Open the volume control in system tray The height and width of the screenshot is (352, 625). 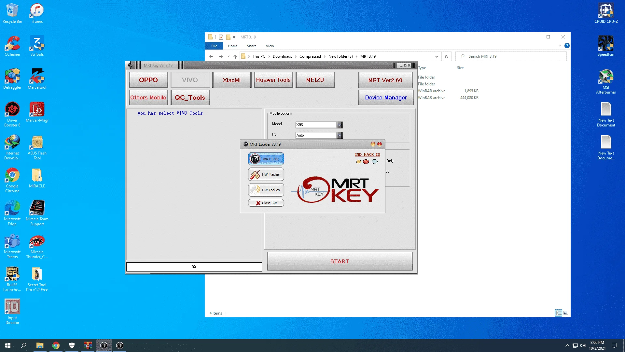583,345
